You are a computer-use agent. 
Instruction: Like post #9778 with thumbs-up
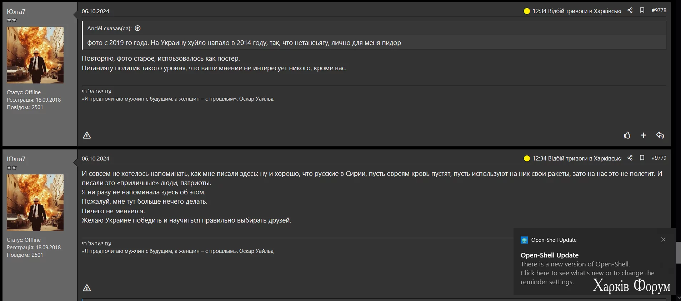627,135
